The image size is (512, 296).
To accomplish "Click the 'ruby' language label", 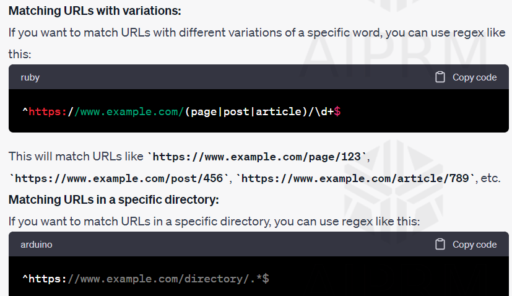I will pyautogui.click(x=30, y=77).
